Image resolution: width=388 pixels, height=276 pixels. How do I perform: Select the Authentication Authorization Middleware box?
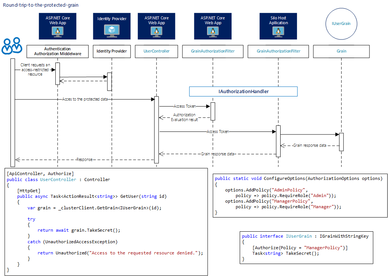pyautogui.click(x=58, y=51)
